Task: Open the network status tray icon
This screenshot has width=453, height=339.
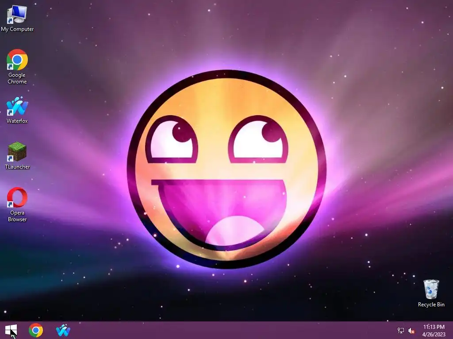Action: point(401,330)
